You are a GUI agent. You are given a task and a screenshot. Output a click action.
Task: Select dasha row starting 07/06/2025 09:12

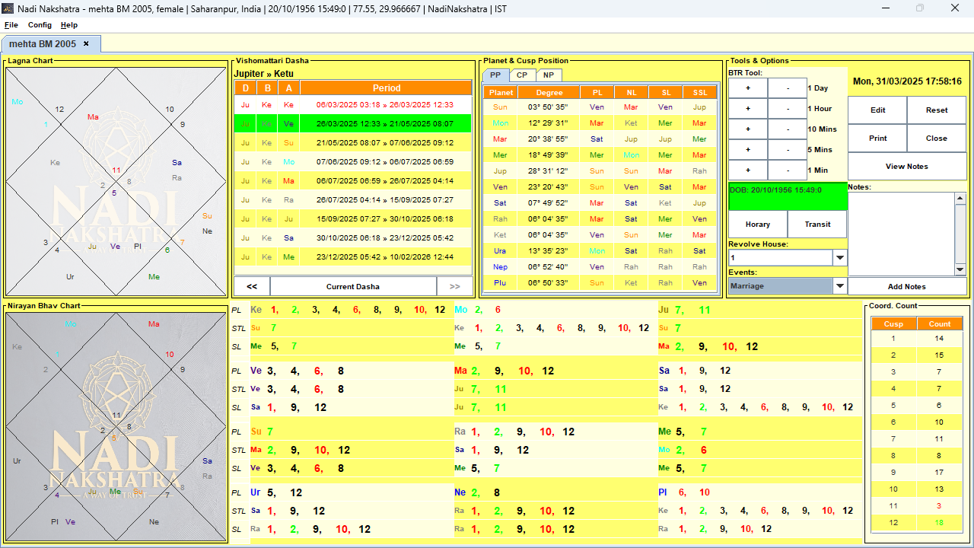pos(353,161)
